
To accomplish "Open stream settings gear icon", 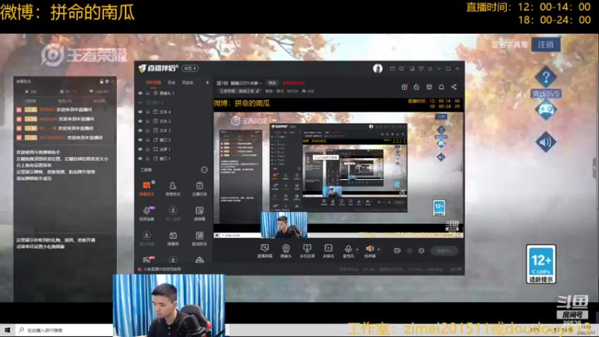I will click(x=422, y=251).
